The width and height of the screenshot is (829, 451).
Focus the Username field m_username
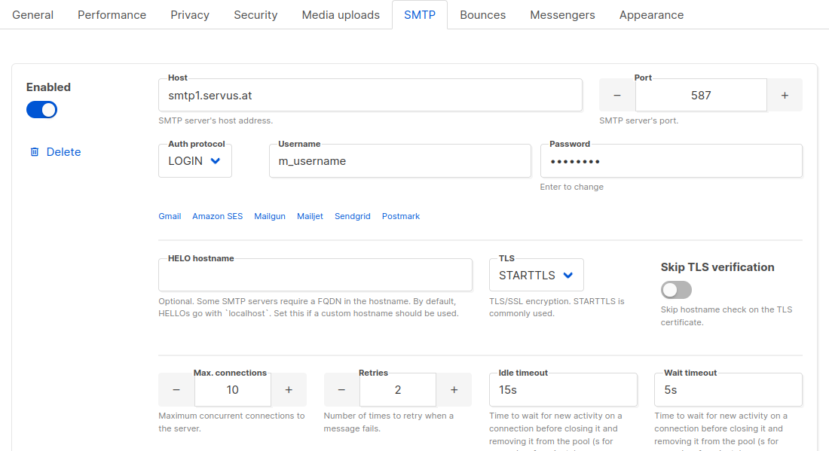pyautogui.click(x=399, y=160)
